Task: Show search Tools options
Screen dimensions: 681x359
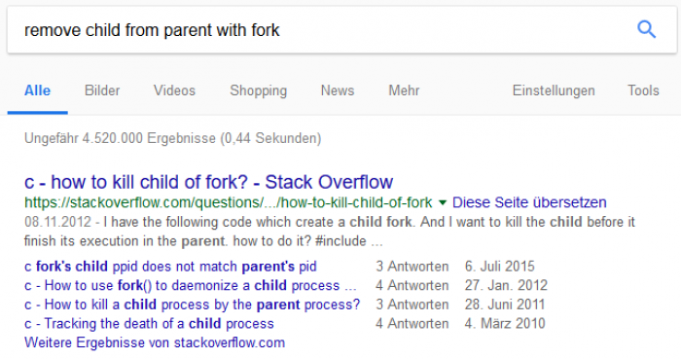Action: pyautogui.click(x=643, y=90)
